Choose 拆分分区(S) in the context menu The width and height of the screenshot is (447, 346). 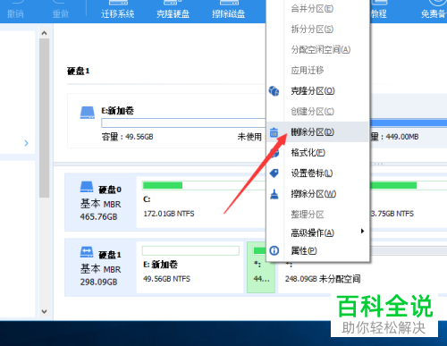[x=317, y=30]
